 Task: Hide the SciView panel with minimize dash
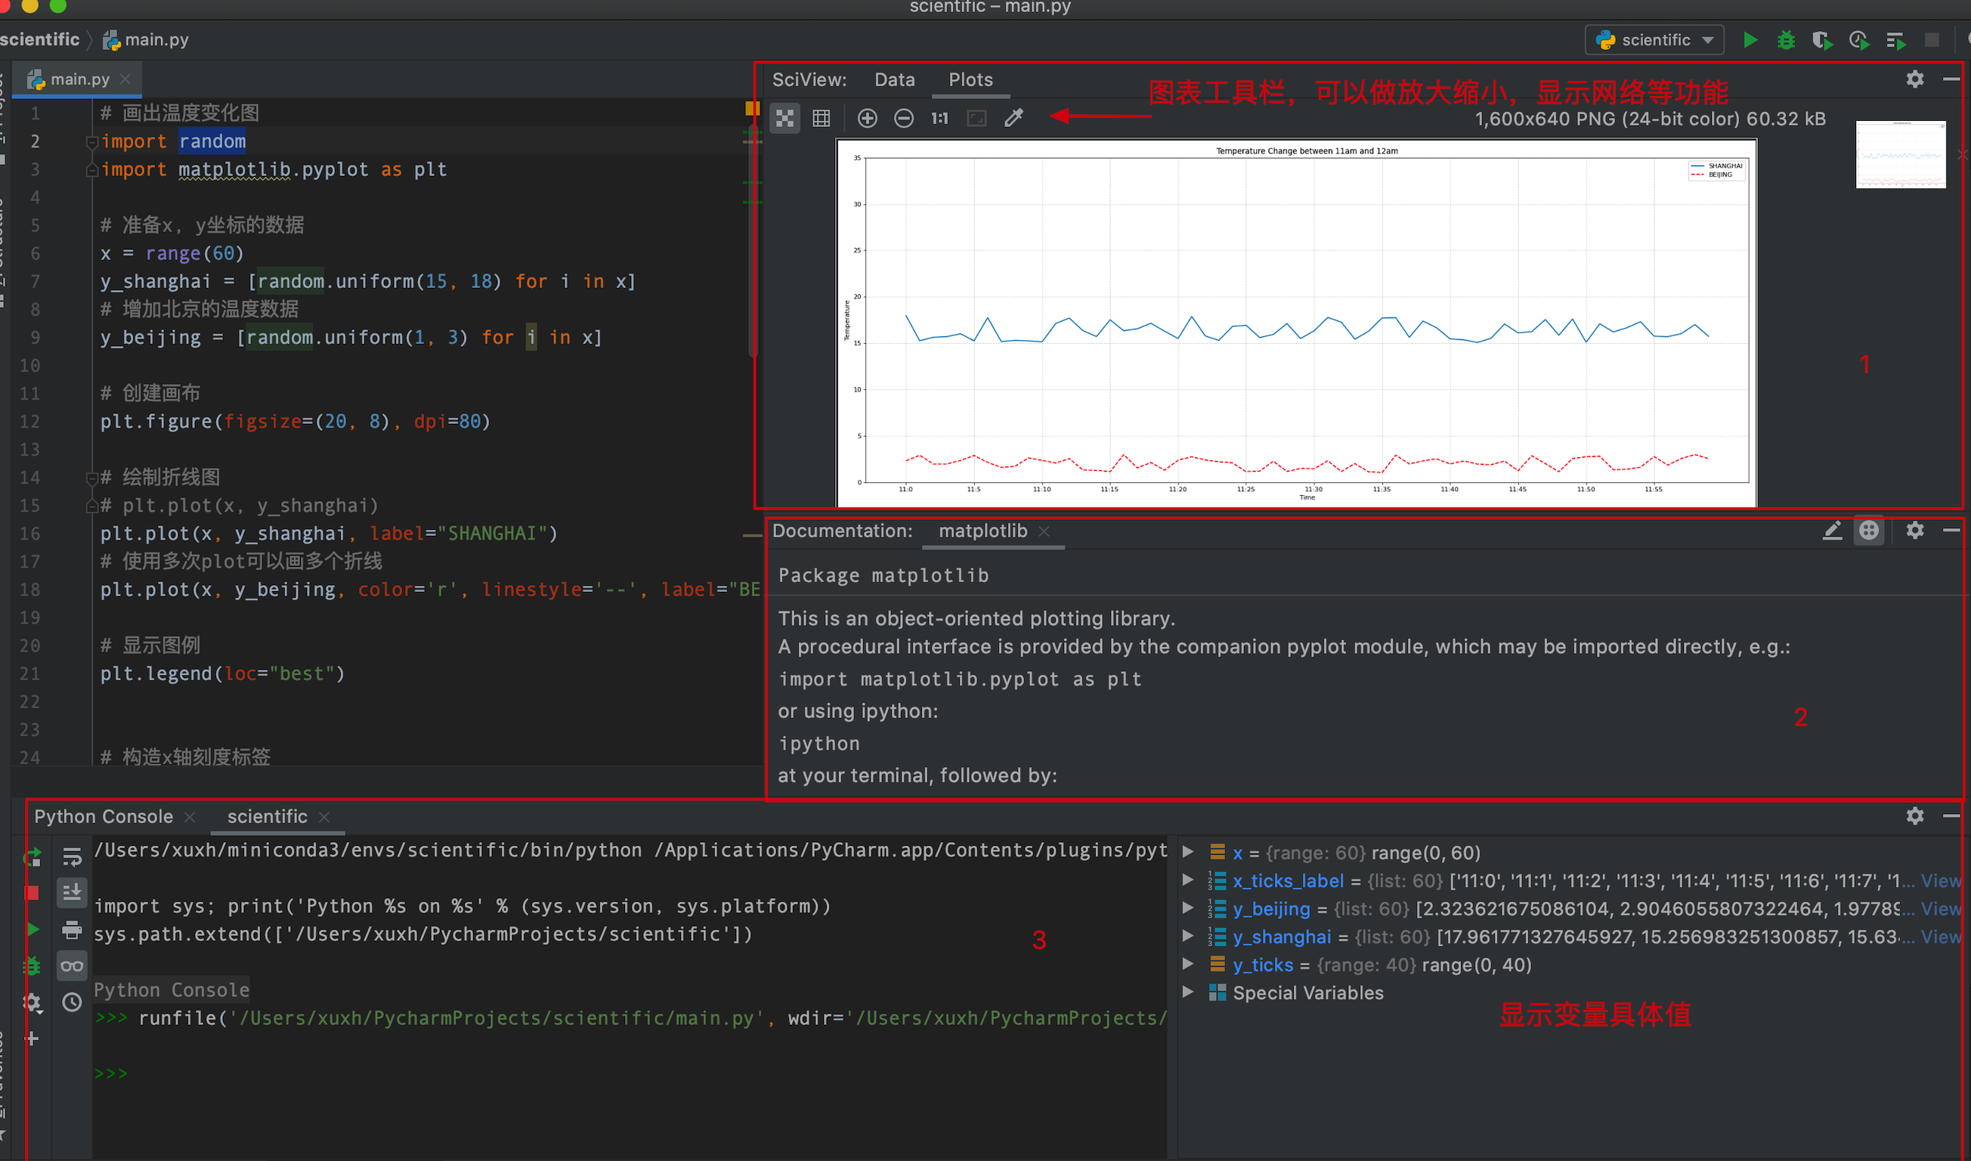(x=1951, y=79)
